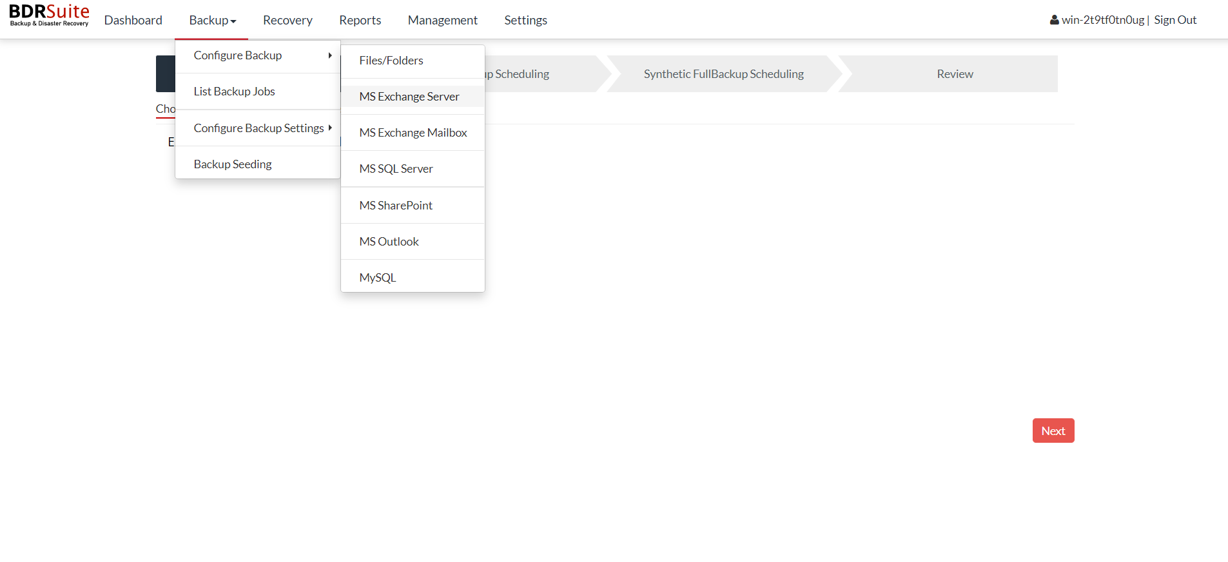Choose MS Outlook backup

[413, 242]
